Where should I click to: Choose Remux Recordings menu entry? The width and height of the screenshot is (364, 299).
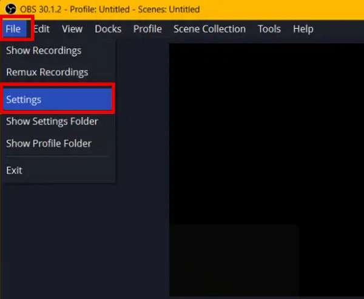coord(58,72)
